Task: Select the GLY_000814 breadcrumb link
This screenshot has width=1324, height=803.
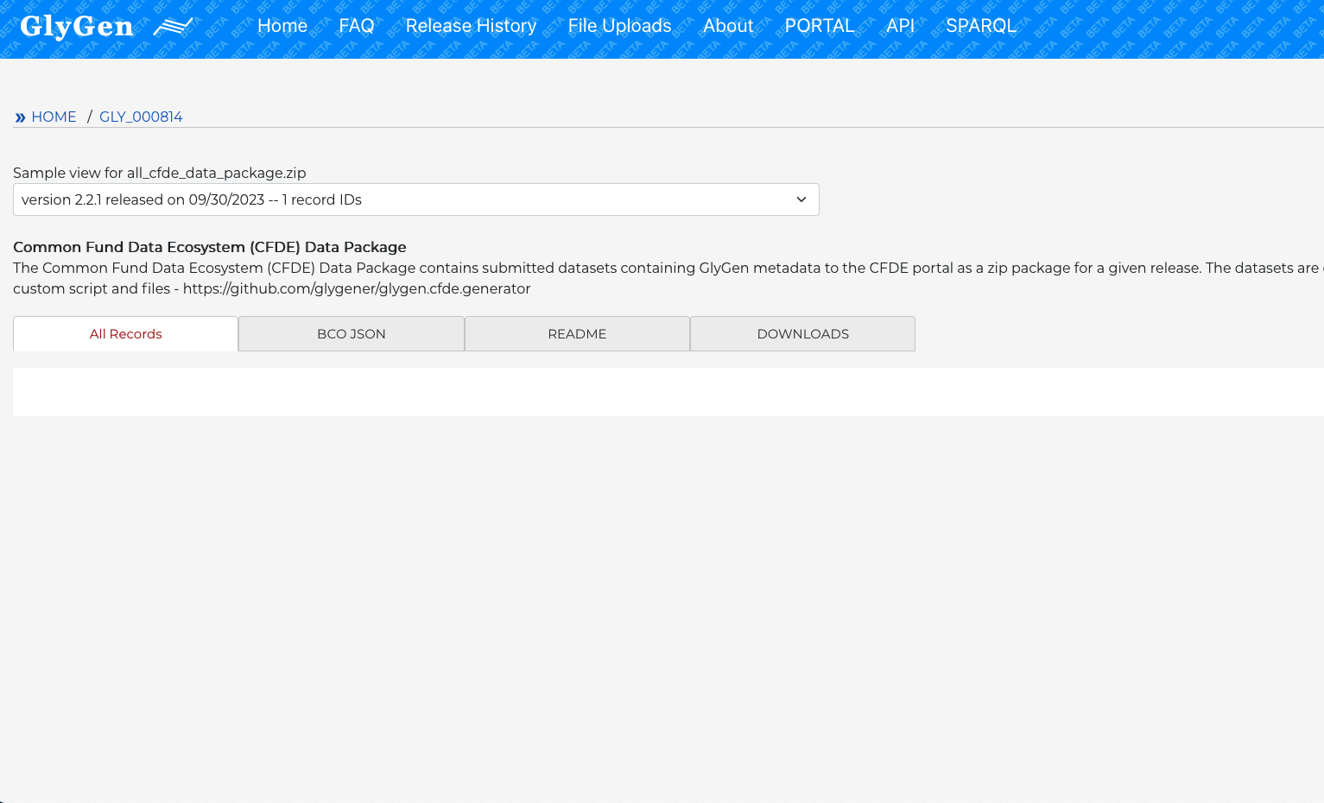Action: tap(141, 117)
